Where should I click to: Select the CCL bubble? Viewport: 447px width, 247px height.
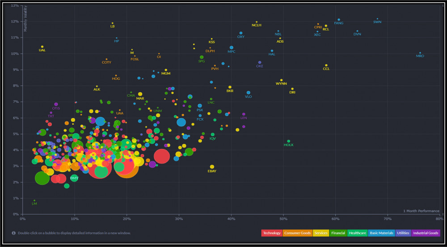[326, 66]
